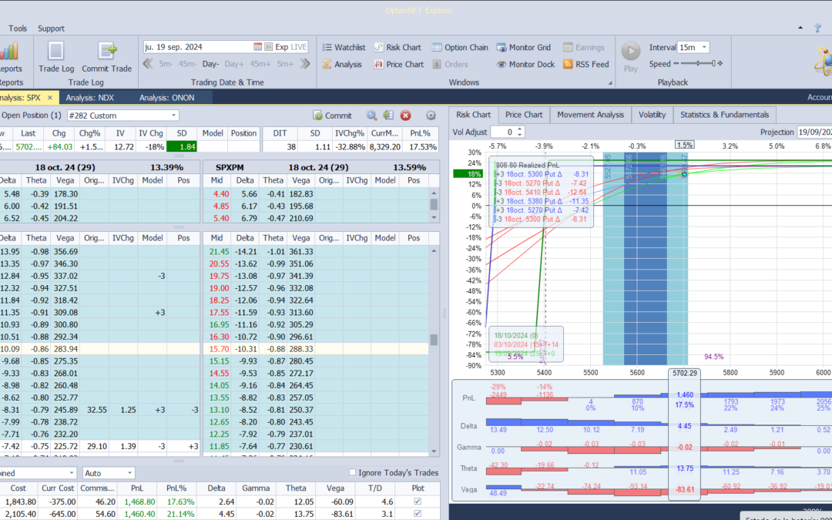This screenshot has height=520, width=832.
Task: Click the Commit button
Action: coord(333,116)
